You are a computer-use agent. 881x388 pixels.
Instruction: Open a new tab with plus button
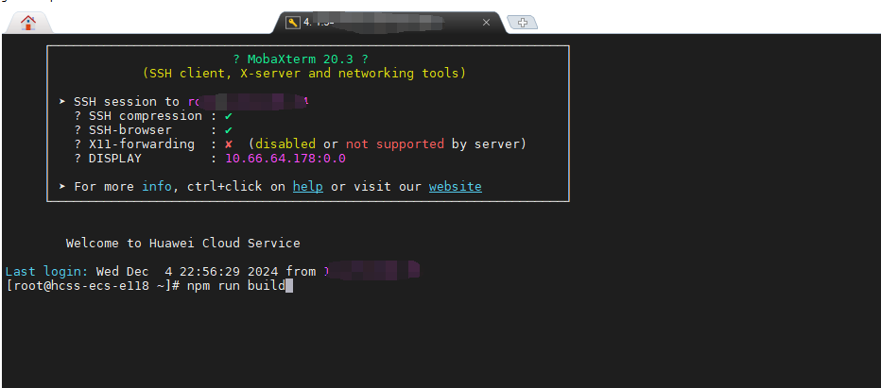click(x=523, y=23)
